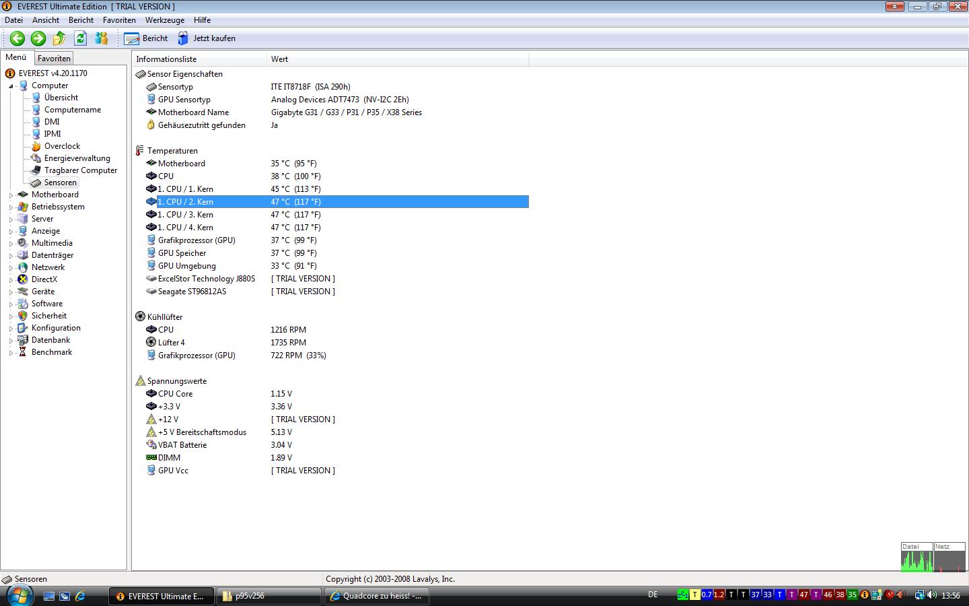Select the 1. CPU / 3. Kern row
Image resolution: width=969 pixels, height=606 pixels.
pos(337,215)
